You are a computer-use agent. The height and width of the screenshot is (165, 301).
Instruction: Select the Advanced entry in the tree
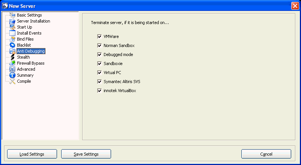click(26, 69)
